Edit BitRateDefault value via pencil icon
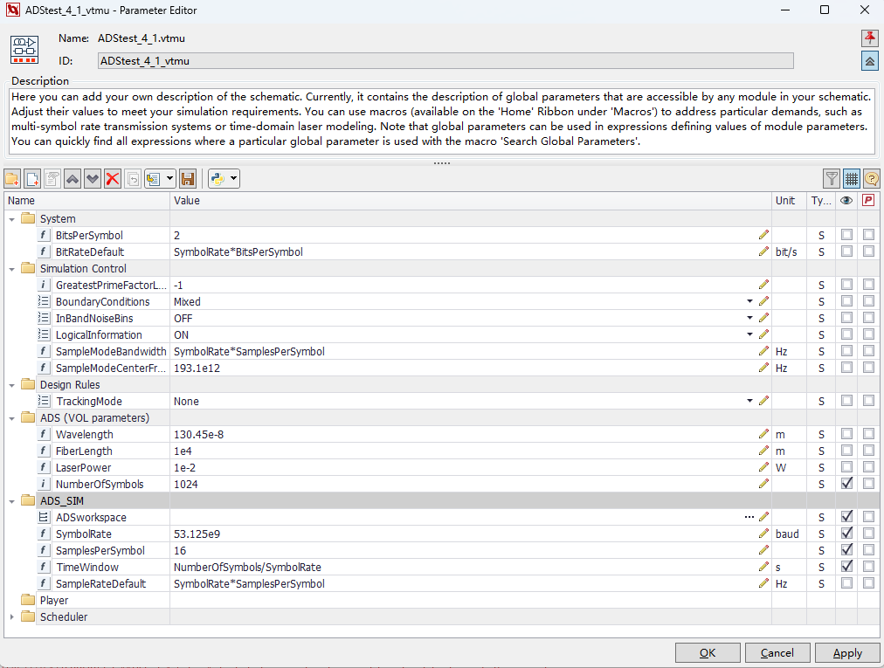The image size is (884, 668). click(x=763, y=251)
